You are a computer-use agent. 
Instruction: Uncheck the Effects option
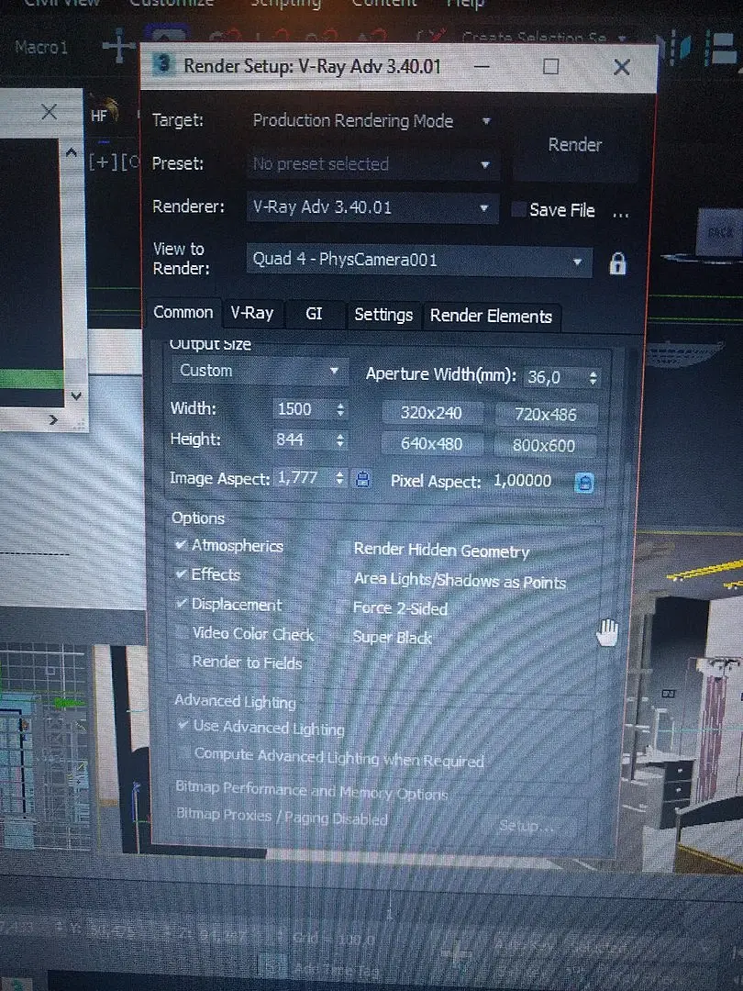pos(182,573)
